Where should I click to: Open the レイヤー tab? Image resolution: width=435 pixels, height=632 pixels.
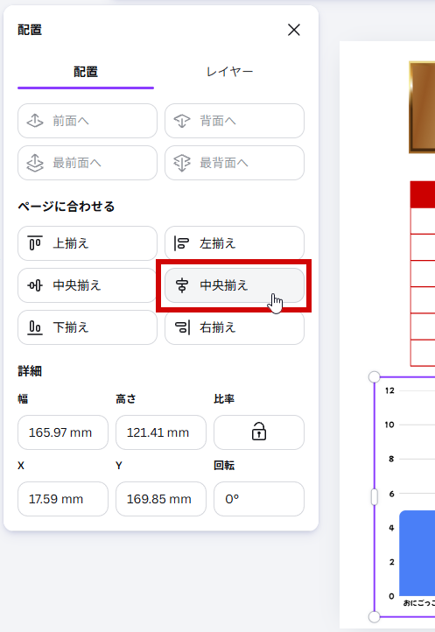point(230,72)
